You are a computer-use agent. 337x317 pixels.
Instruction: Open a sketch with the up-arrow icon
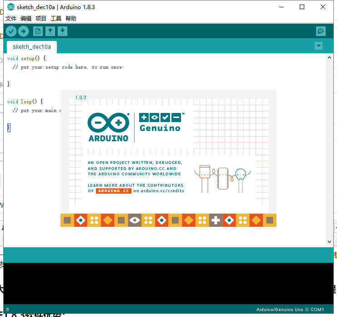50,31
